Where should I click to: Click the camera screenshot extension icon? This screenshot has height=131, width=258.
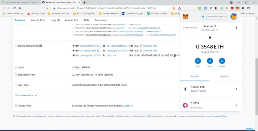[x=227, y=8]
